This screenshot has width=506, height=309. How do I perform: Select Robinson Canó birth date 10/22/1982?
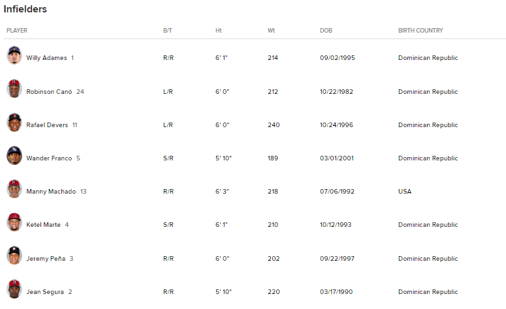click(x=336, y=92)
